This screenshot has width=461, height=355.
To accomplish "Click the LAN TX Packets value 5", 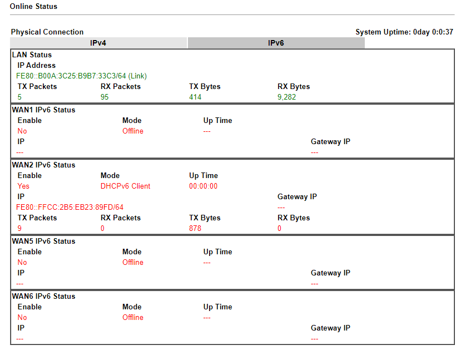I will tap(19, 97).
